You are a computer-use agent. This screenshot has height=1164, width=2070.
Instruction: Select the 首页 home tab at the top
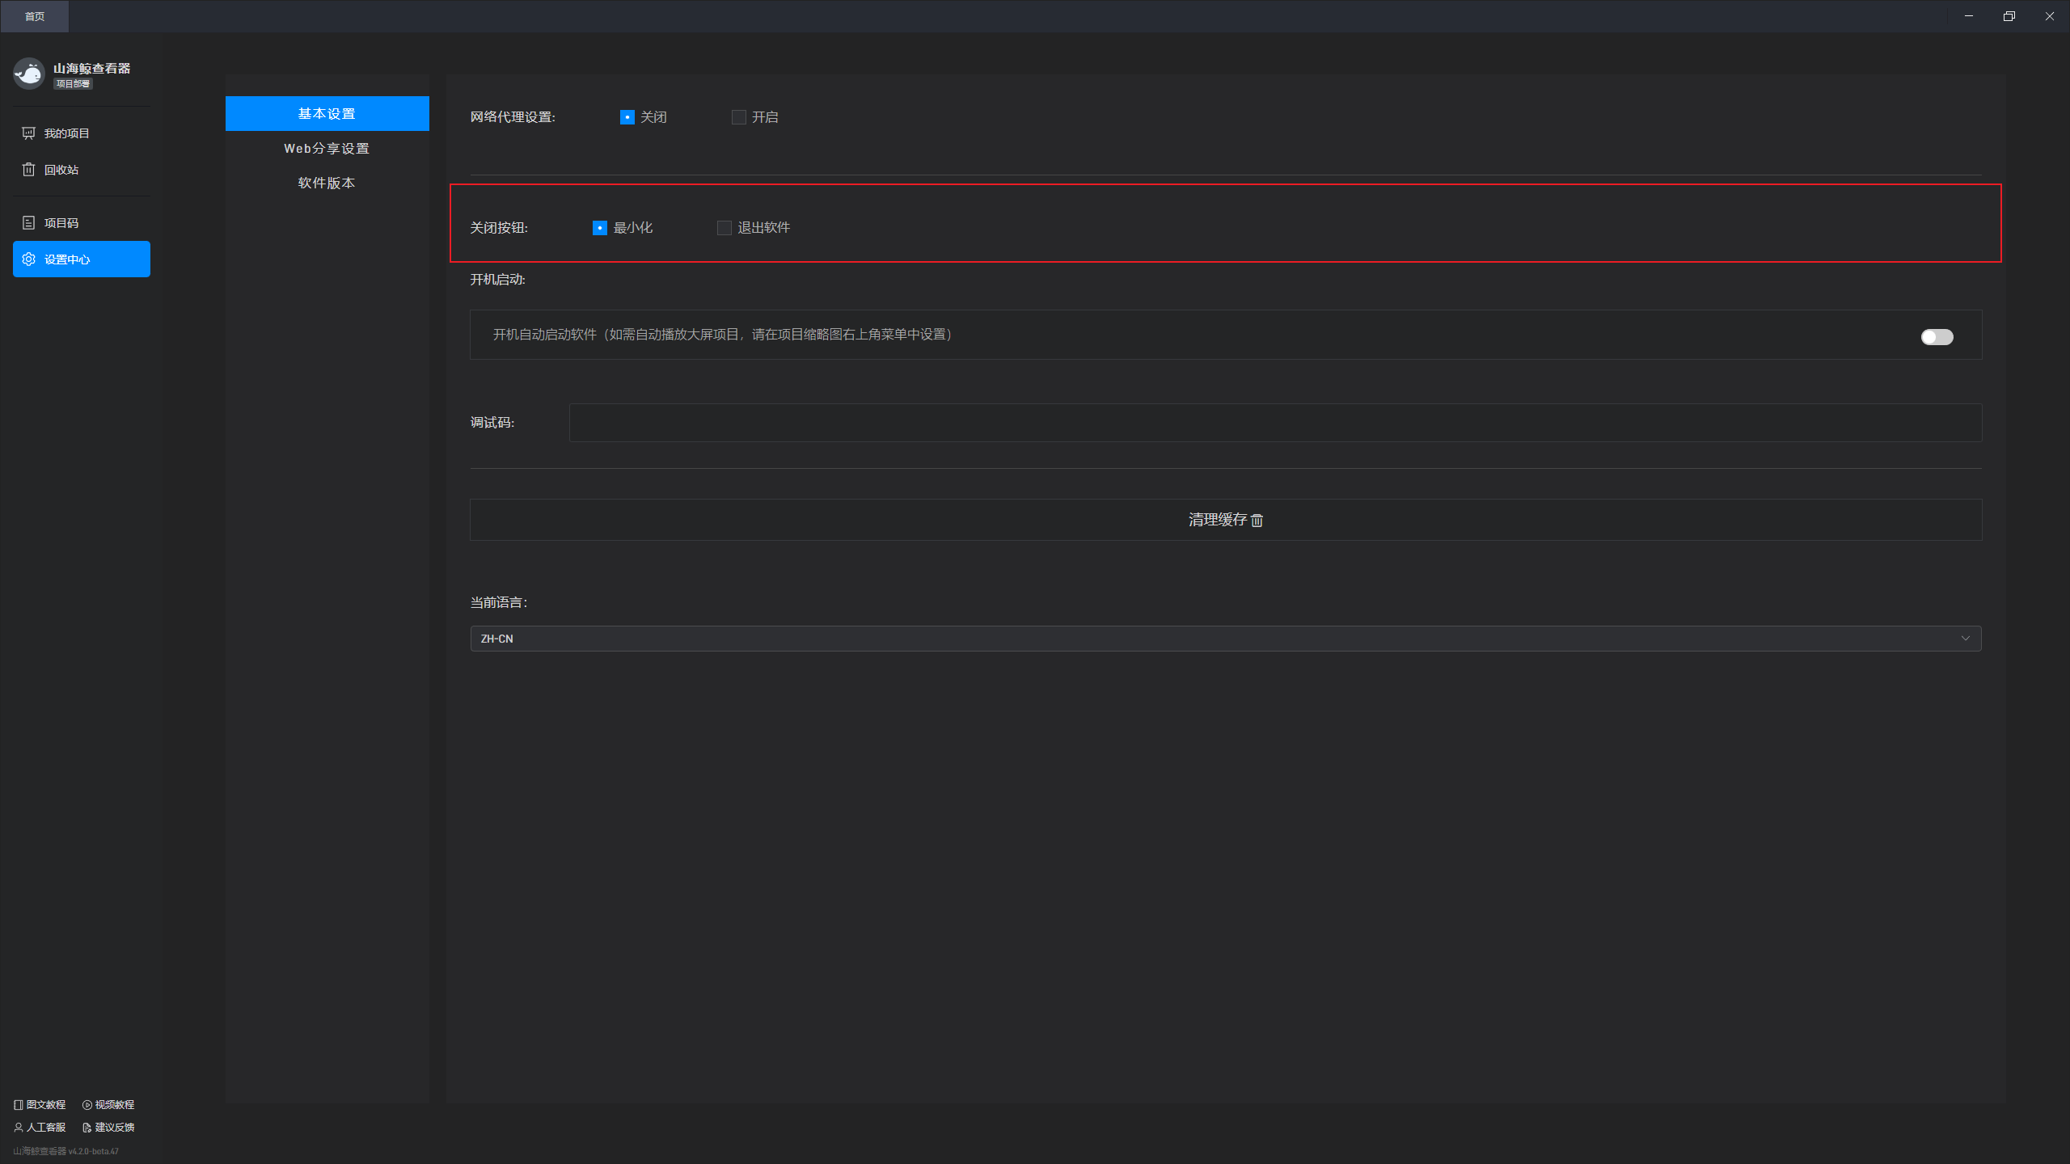[x=35, y=16]
